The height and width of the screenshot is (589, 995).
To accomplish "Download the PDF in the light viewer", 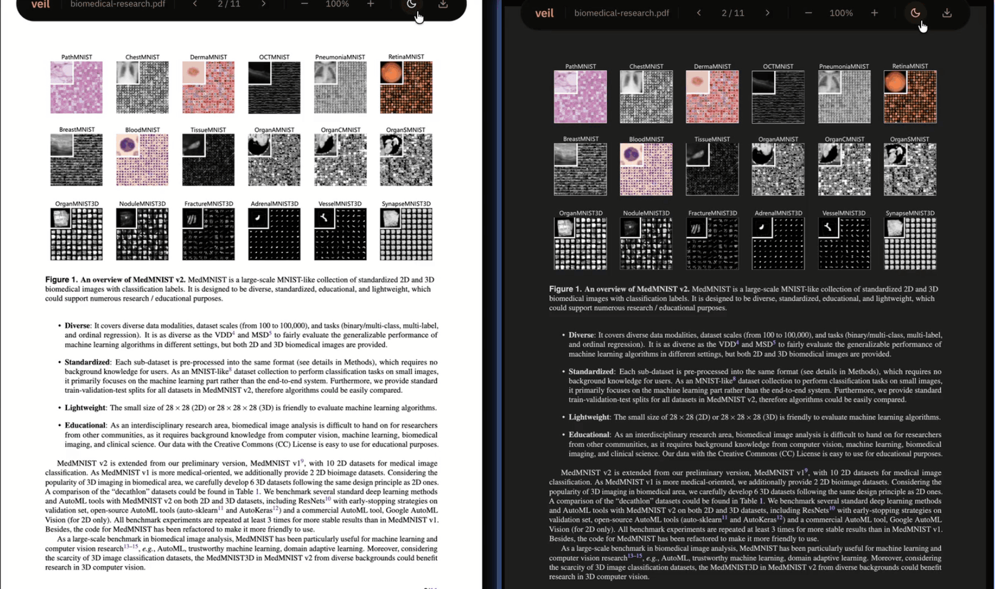I will (x=443, y=4).
